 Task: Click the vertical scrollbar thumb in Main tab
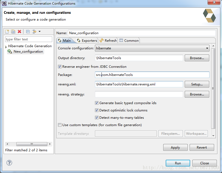213,88
